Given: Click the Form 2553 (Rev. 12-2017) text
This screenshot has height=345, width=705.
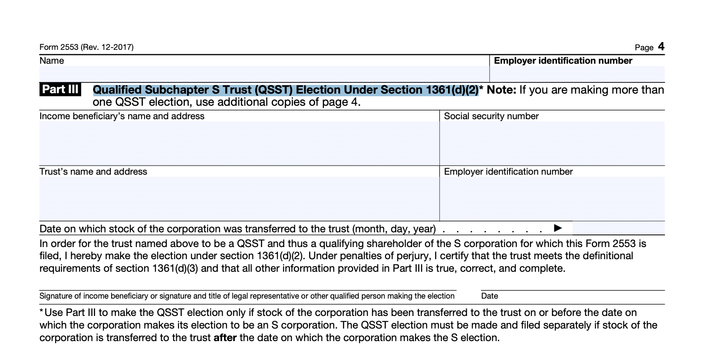Looking at the screenshot, I should point(86,47).
